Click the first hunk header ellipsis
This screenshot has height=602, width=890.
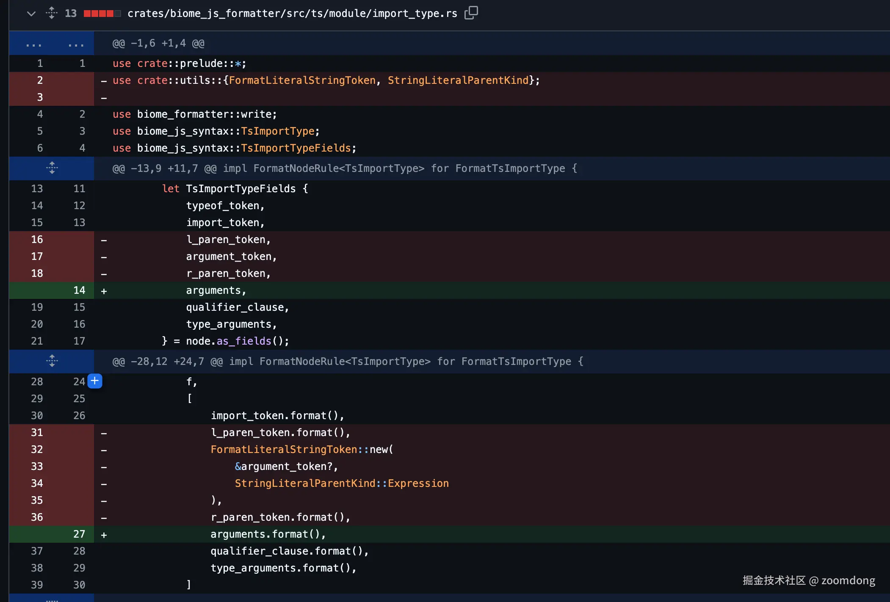[34, 44]
